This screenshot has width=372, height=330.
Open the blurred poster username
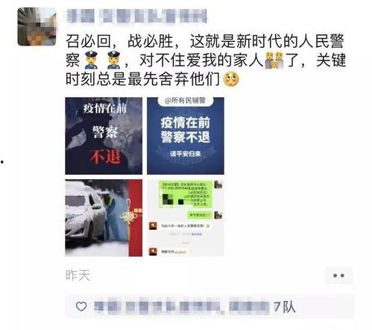pos(136,16)
